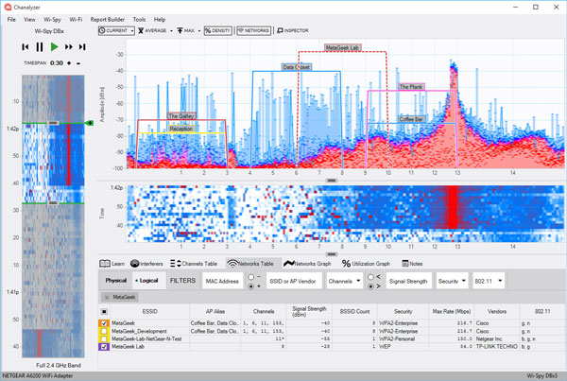This screenshot has height=381, width=567.
Task: Toggle the Max trace button
Action: (x=186, y=31)
